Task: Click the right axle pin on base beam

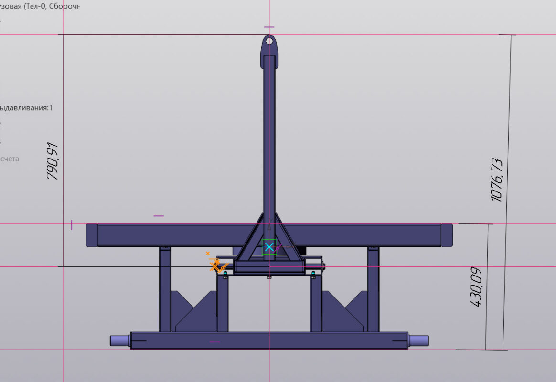Action: point(418,340)
